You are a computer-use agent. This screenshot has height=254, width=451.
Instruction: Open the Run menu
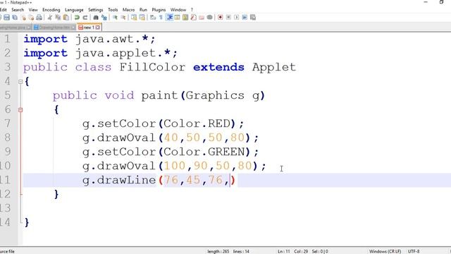pos(143,10)
